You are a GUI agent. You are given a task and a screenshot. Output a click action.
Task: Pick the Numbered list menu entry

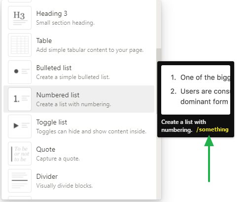[x=79, y=99]
